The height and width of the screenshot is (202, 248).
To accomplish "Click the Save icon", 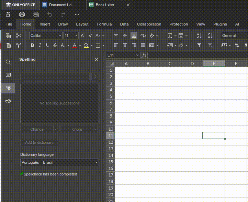I will click(8, 14).
